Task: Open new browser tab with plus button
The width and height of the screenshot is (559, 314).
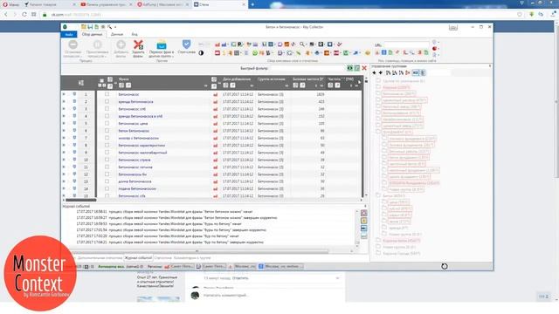Action: 252,4
